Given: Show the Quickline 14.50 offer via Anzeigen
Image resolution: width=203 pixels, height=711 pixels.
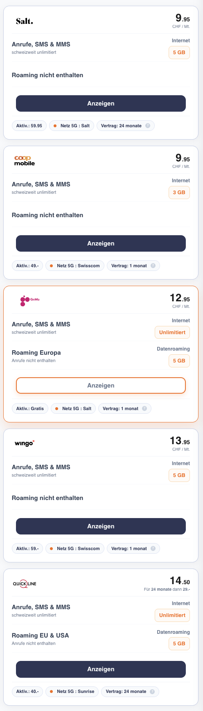Looking at the screenshot, I should [101, 669].
